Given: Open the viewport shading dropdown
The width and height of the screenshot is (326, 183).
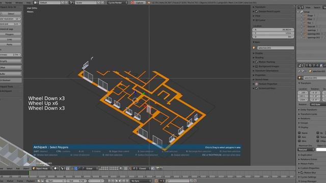Looking at the screenshot, I should (57, 168).
